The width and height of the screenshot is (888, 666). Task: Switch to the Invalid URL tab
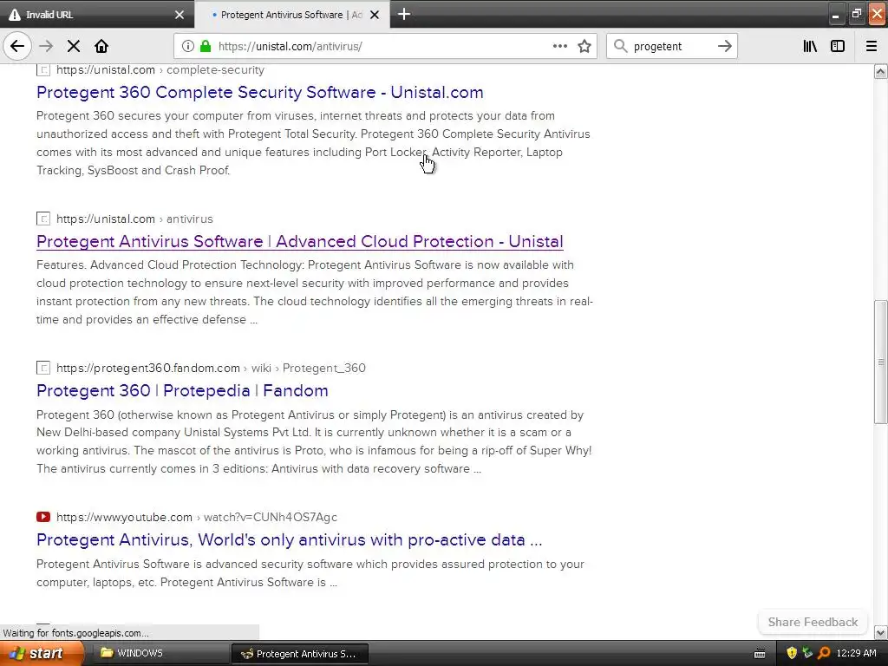pos(97,15)
